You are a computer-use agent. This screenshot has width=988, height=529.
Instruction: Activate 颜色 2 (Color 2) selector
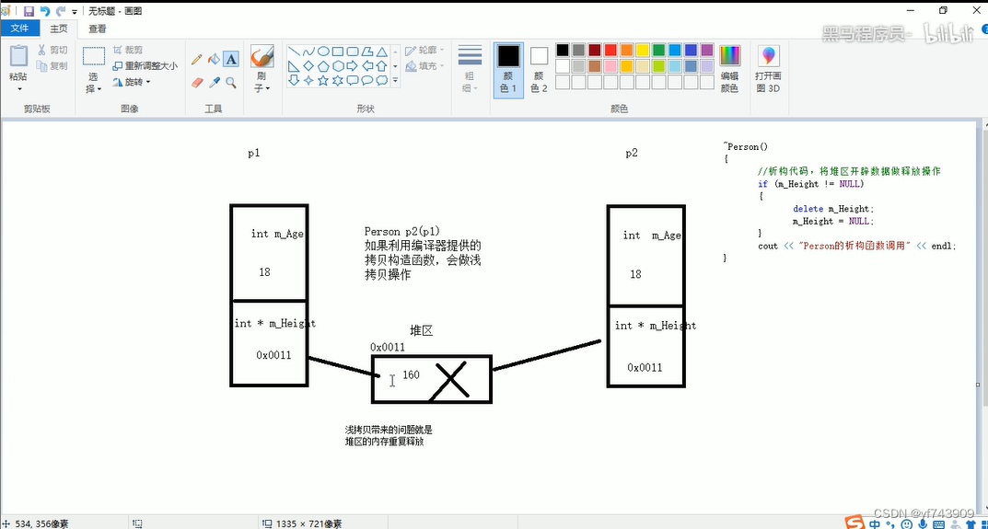[539, 69]
